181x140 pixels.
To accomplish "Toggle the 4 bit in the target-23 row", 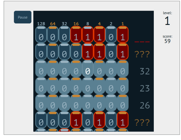I will [x=99, y=88].
